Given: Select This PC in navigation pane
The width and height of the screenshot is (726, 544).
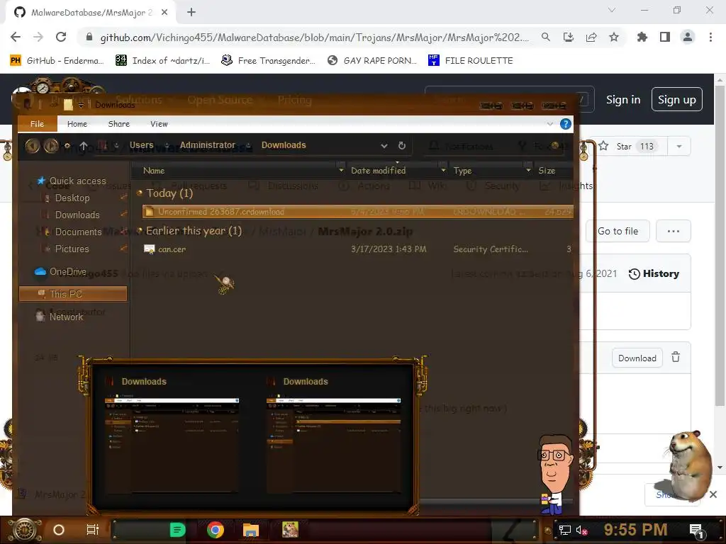Looking at the screenshot, I should point(73,294).
